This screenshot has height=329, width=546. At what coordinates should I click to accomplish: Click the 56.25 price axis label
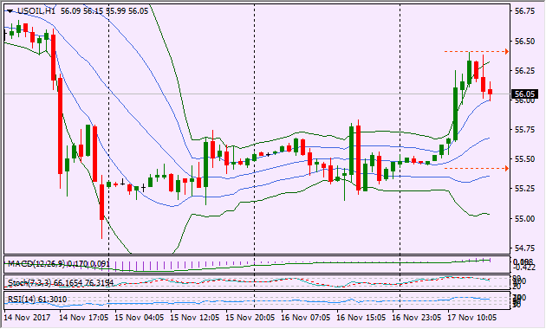click(x=524, y=71)
